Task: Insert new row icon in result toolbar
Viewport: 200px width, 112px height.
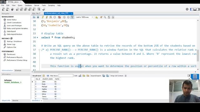Action: (84, 76)
